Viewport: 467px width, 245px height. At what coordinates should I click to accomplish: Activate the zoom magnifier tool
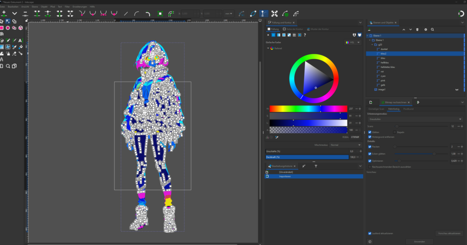point(8,66)
